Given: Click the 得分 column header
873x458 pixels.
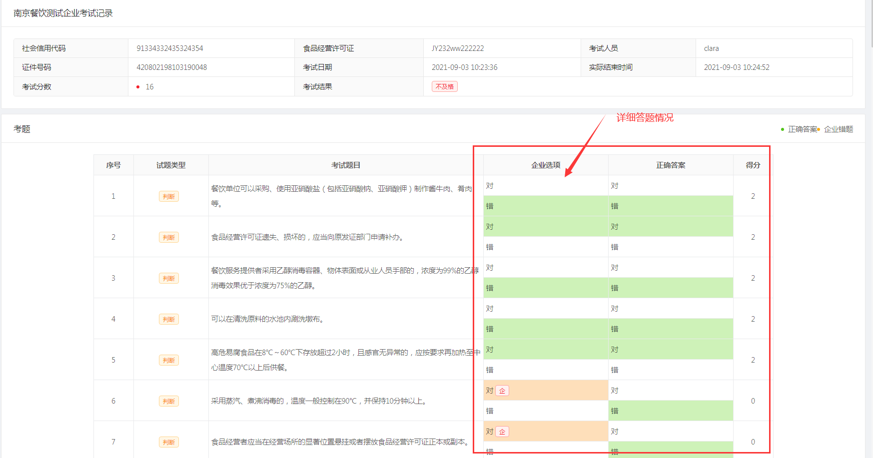Looking at the screenshot, I should click(x=753, y=165).
